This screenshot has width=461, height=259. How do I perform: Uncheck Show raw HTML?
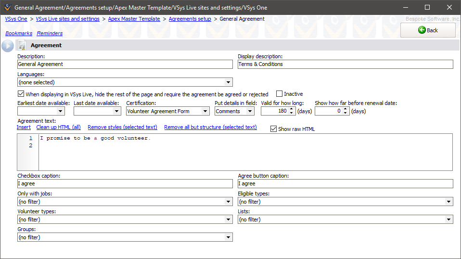coord(274,129)
